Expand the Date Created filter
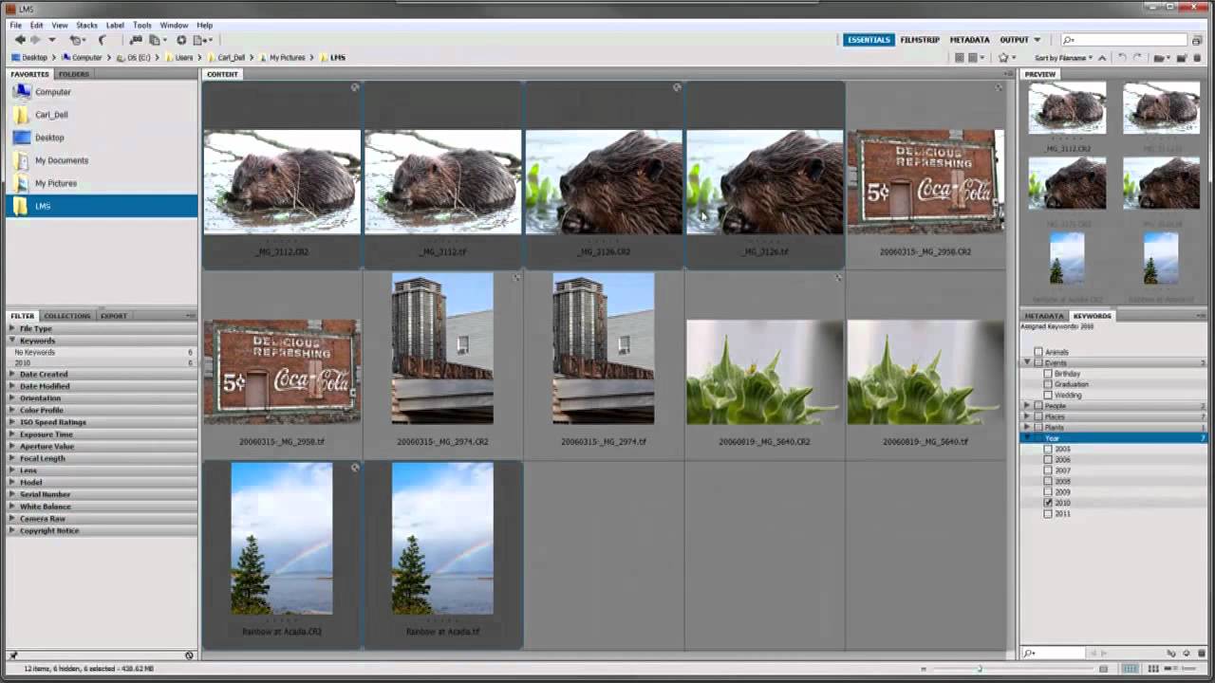Viewport: 1215px width, 683px height. pos(12,375)
